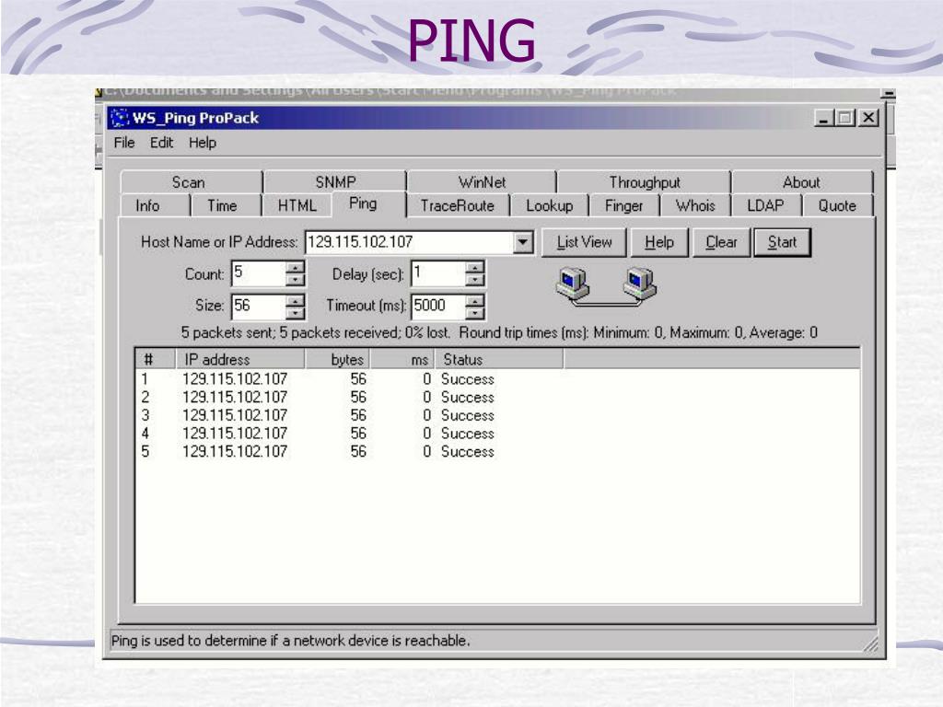This screenshot has width=943, height=707.
Task: Click the Count input field
Action: [258, 273]
